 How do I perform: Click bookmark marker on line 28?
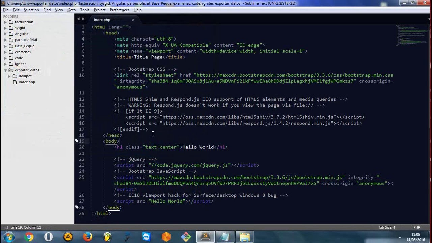pos(77,207)
